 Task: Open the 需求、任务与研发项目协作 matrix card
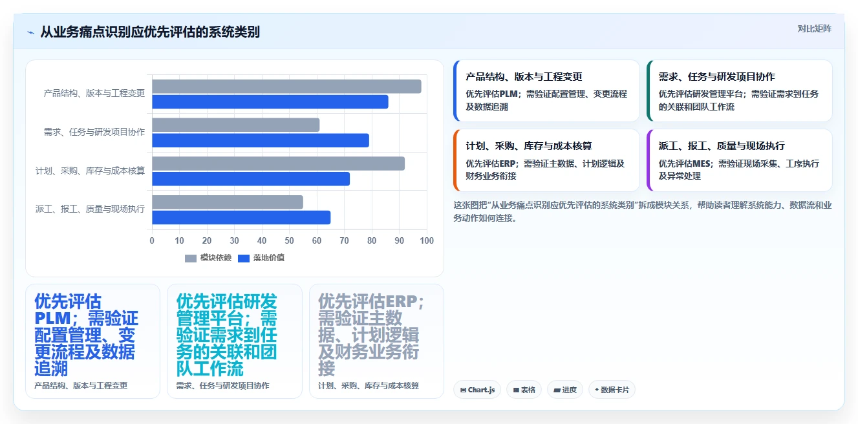[739, 91]
